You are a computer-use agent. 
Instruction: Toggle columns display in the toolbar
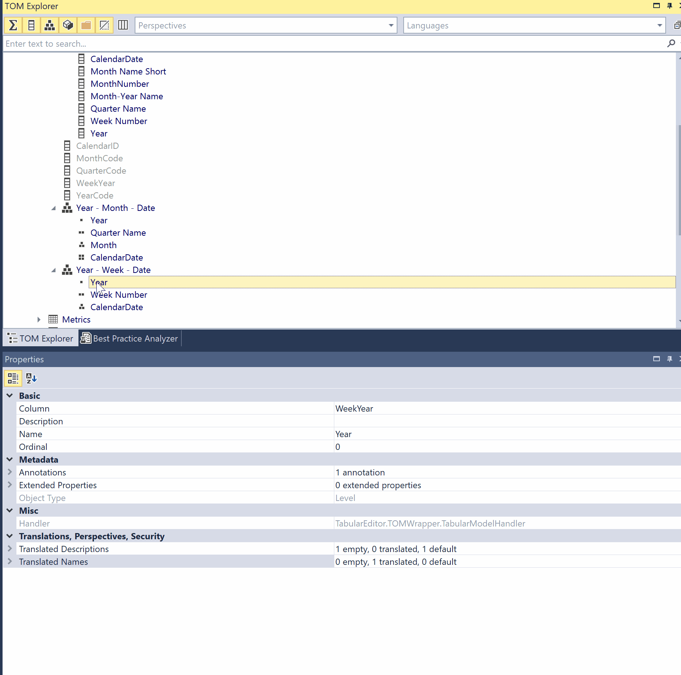[31, 25]
